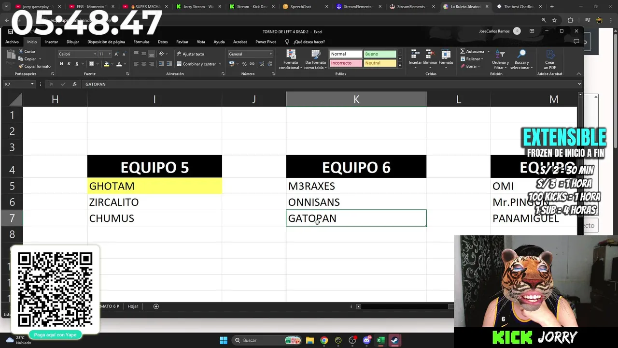
Task: Click the Pegar clipboard button
Action: pyautogui.click(x=10, y=58)
